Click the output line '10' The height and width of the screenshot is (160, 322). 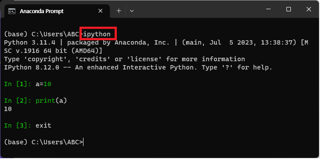(x=8, y=109)
